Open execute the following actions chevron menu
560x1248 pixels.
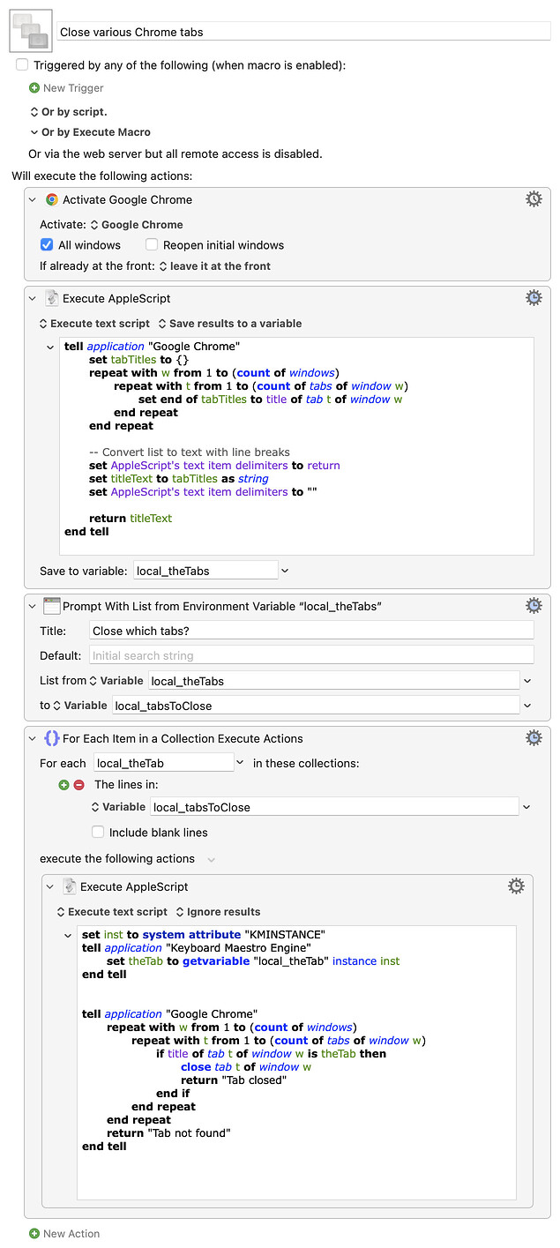pyautogui.click(x=211, y=859)
